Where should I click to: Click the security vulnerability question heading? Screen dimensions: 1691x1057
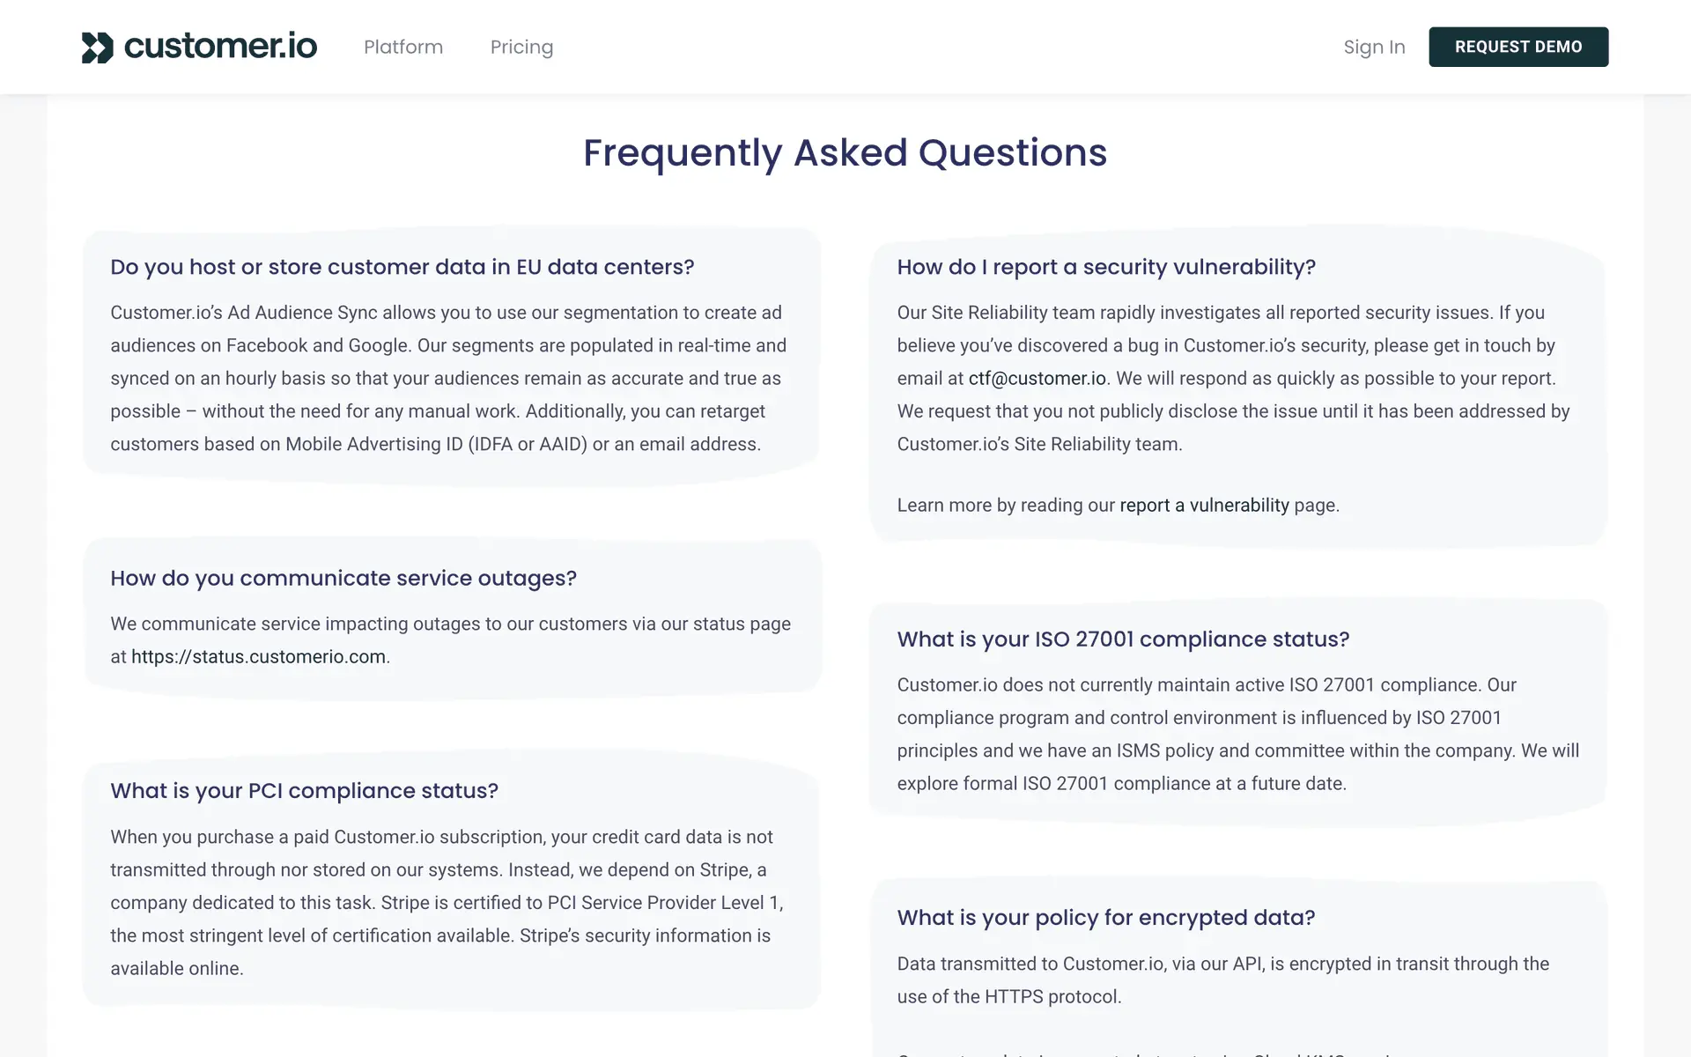click(x=1106, y=267)
